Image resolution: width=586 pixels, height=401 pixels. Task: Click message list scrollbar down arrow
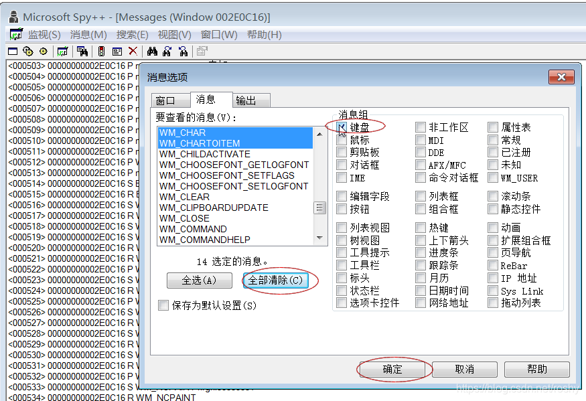(x=319, y=238)
